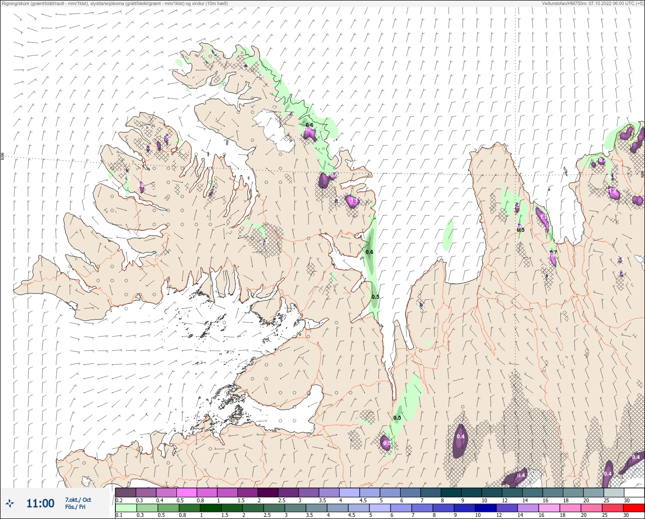The width and height of the screenshot is (645, 519).
Task: Click the 'Fös./ Fri' weekday text
Action: (75, 507)
